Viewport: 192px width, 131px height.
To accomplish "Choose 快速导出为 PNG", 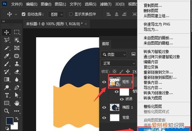I will tap(157, 24).
